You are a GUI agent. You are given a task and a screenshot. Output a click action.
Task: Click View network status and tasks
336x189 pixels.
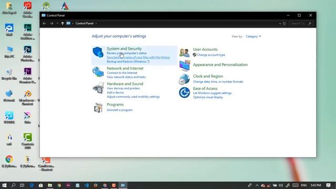[126, 77]
